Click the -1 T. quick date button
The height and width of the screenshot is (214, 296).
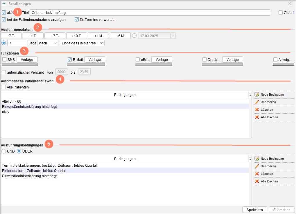(33, 36)
